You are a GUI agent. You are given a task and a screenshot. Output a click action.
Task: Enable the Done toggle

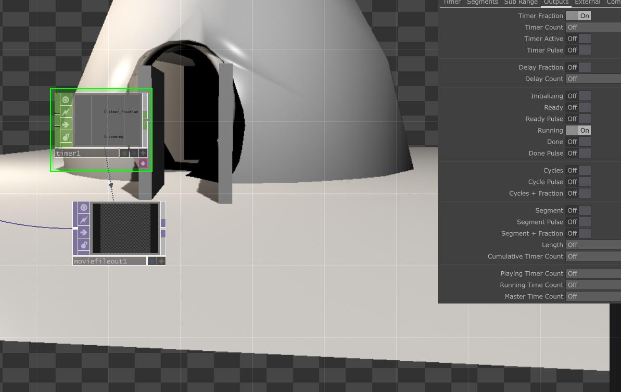578,142
